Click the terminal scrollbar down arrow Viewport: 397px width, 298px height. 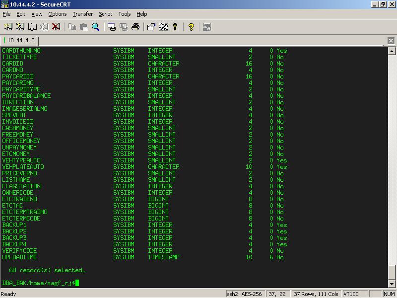click(x=392, y=284)
